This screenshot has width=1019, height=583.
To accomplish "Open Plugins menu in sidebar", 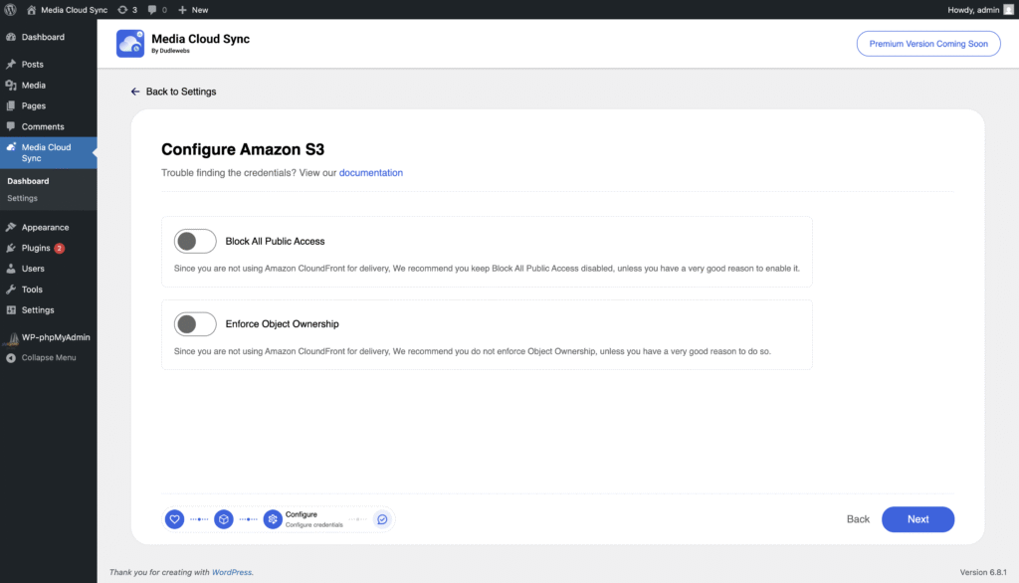I will pyautogui.click(x=36, y=248).
